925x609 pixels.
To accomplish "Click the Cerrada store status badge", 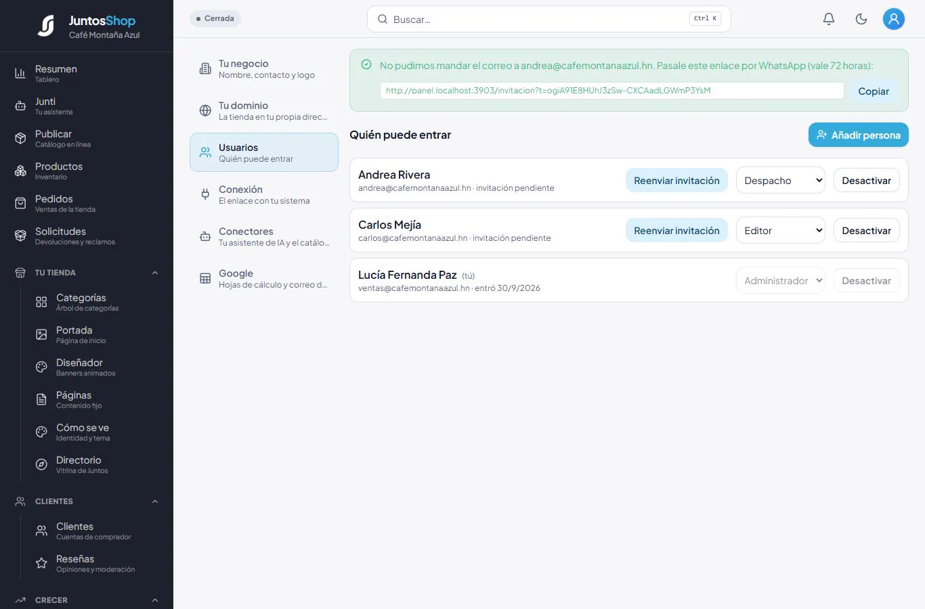I will pyautogui.click(x=215, y=18).
